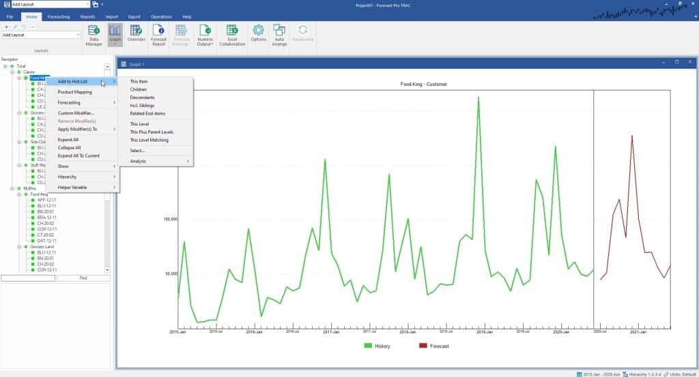Click the Navigator search input field
This screenshot has height=377, width=699.
[28, 278]
